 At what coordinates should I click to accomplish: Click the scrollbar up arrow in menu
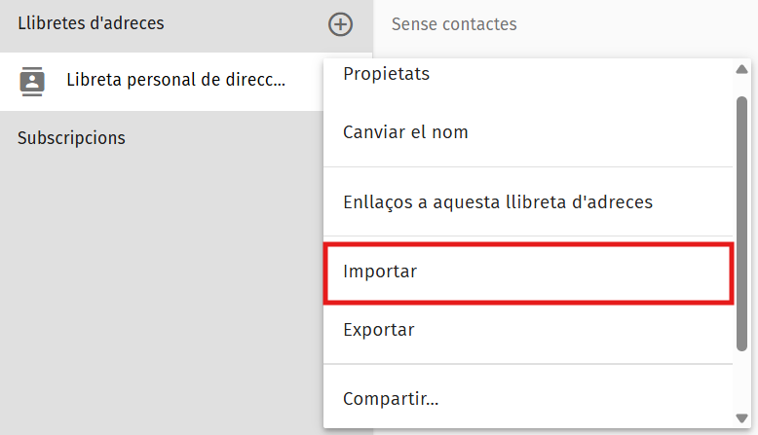tap(741, 69)
